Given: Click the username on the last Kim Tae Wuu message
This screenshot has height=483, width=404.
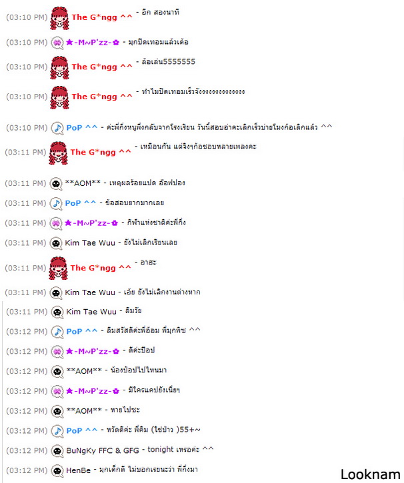Looking at the screenshot, I should [x=91, y=312].
